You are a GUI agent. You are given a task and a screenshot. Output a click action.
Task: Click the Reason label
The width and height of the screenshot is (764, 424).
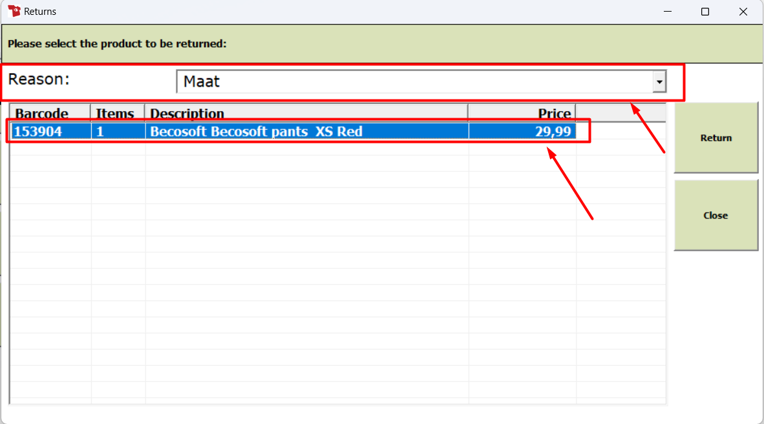(x=39, y=79)
